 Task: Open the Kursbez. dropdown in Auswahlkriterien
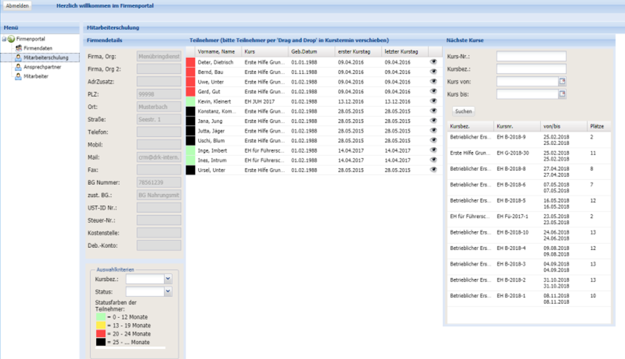tap(168, 279)
